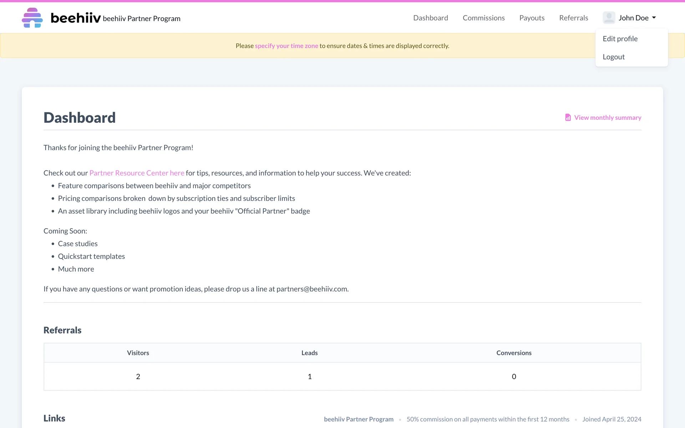Click the beehiv beehive logo icon
The height and width of the screenshot is (428, 685).
click(x=32, y=18)
